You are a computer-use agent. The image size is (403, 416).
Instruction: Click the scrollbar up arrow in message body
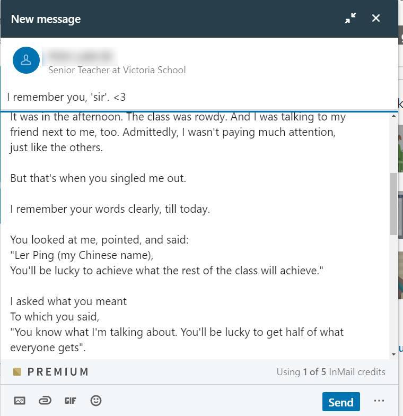[393, 116]
